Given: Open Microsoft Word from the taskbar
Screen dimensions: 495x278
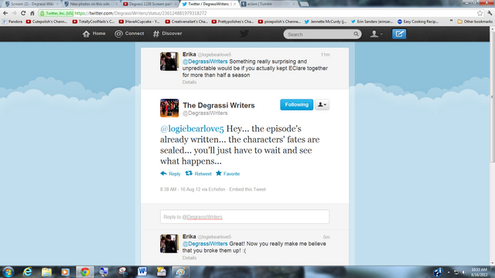Looking at the screenshot, I should (142, 272).
